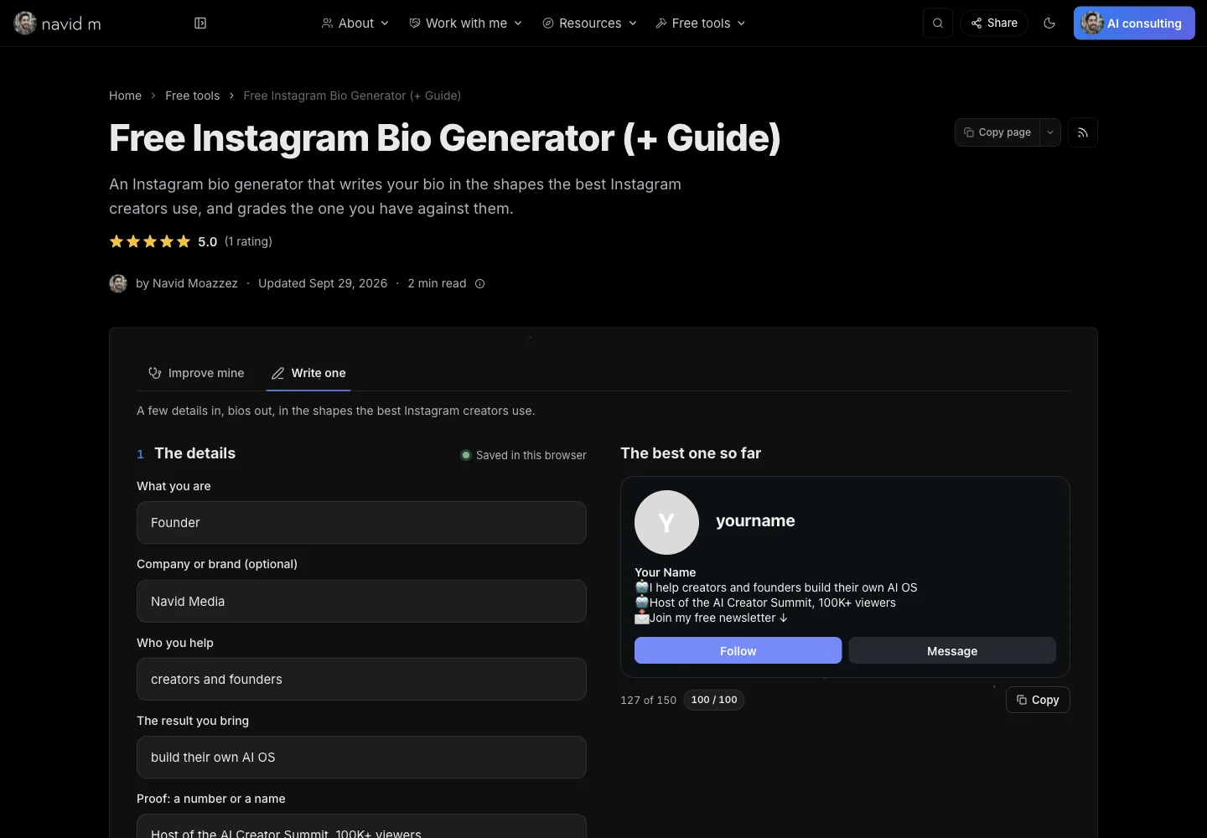Click the Join my free newsletter line
The width and height of the screenshot is (1207, 838).
(712, 618)
